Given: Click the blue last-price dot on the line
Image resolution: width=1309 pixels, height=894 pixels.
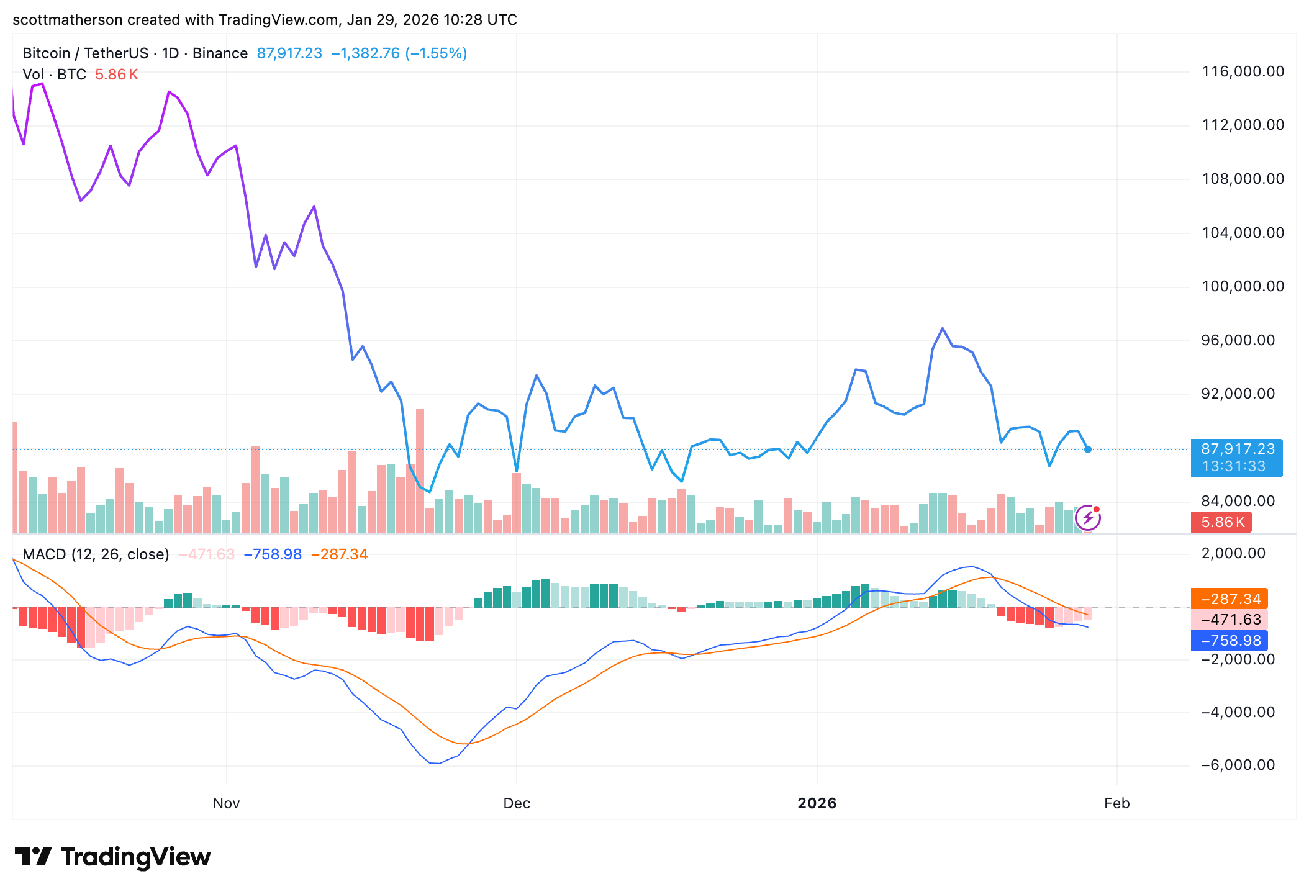Looking at the screenshot, I should tap(1087, 449).
